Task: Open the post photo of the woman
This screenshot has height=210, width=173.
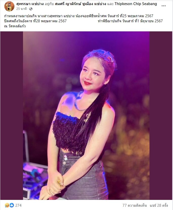Action: [x=86, y=115]
